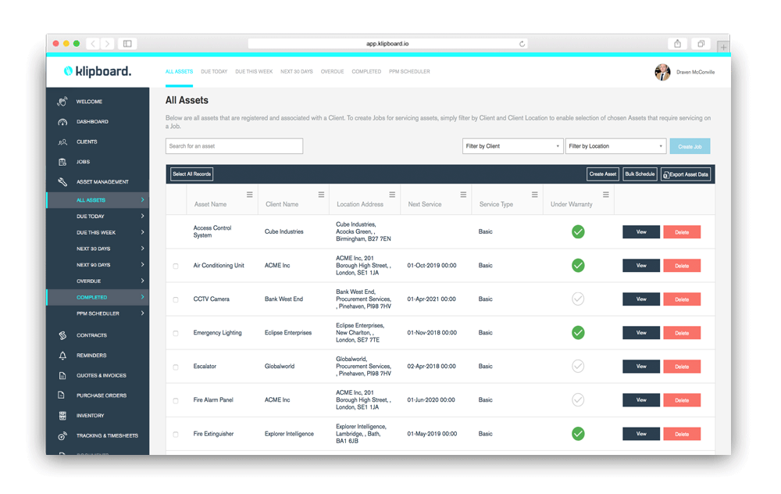Toggle warranty check for Escalator
Image resolution: width=781 pixels, height=494 pixels.
point(578,367)
